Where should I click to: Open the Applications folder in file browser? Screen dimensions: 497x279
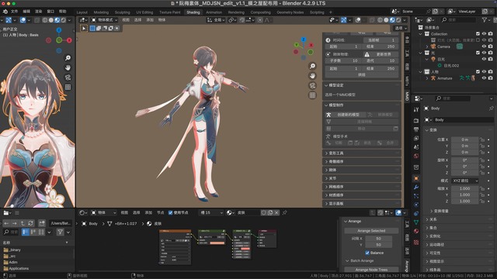pyautogui.click(x=19, y=268)
